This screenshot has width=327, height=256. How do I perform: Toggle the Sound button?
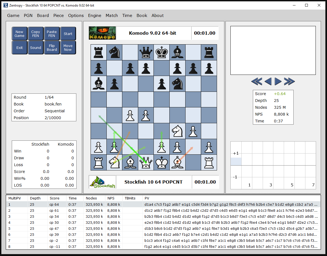pos(36,48)
